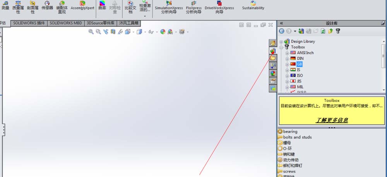Open the 传感器 sensor tool
This screenshot has height=177, width=387.
tap(47, 5)
